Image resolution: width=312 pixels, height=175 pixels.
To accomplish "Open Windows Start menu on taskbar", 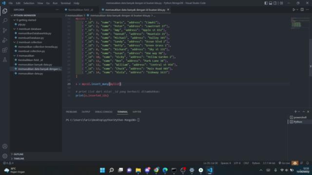I will pos(102,170).
